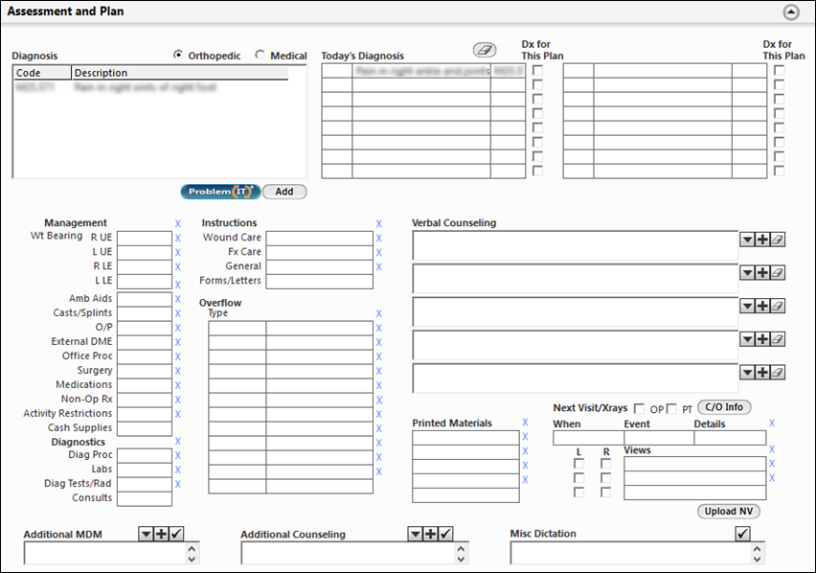Screen dimensions: 816x573
Task: Click the C/O Info button
Action: pos(724,407)
